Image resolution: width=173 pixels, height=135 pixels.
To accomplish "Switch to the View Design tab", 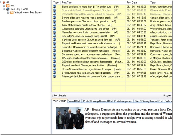I will pos(60,101).
